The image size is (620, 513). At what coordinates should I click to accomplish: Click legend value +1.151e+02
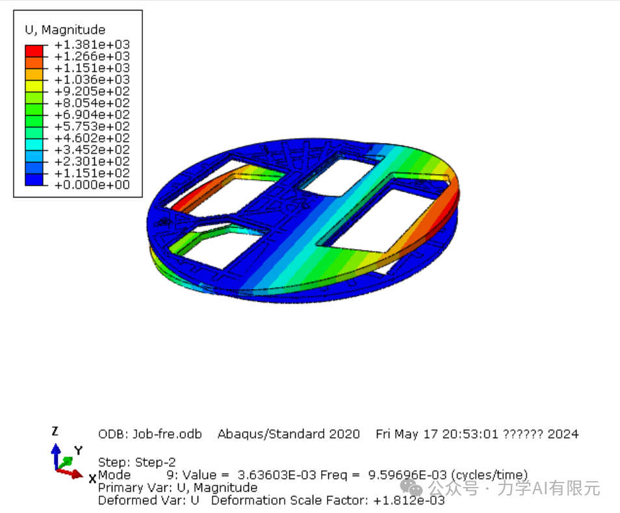[x=92, y=173]
